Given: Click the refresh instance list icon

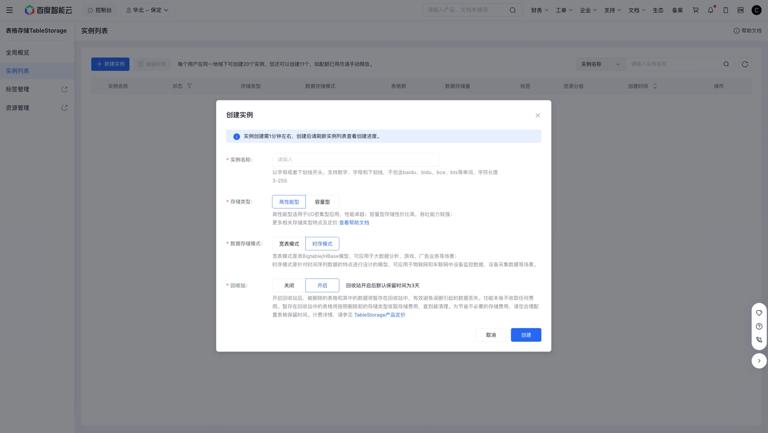Looking at the screenshot, I should pyautogui.click(x=744, y=64).
